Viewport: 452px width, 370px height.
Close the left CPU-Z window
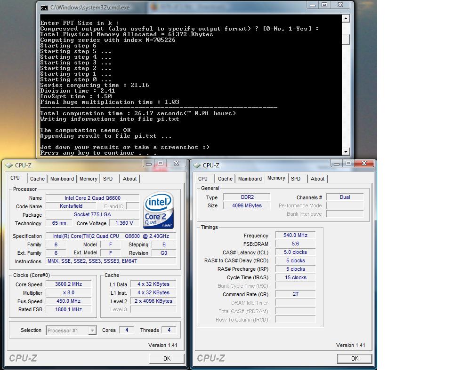click(176, 164)
